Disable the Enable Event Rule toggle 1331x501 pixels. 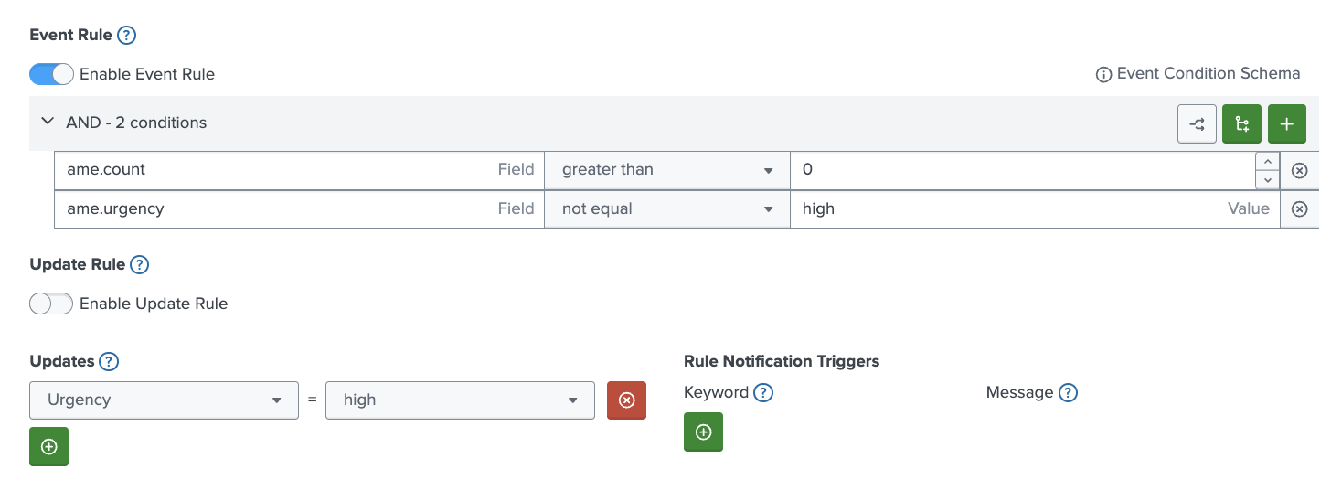pyautogui.click(x=51, y=74)
